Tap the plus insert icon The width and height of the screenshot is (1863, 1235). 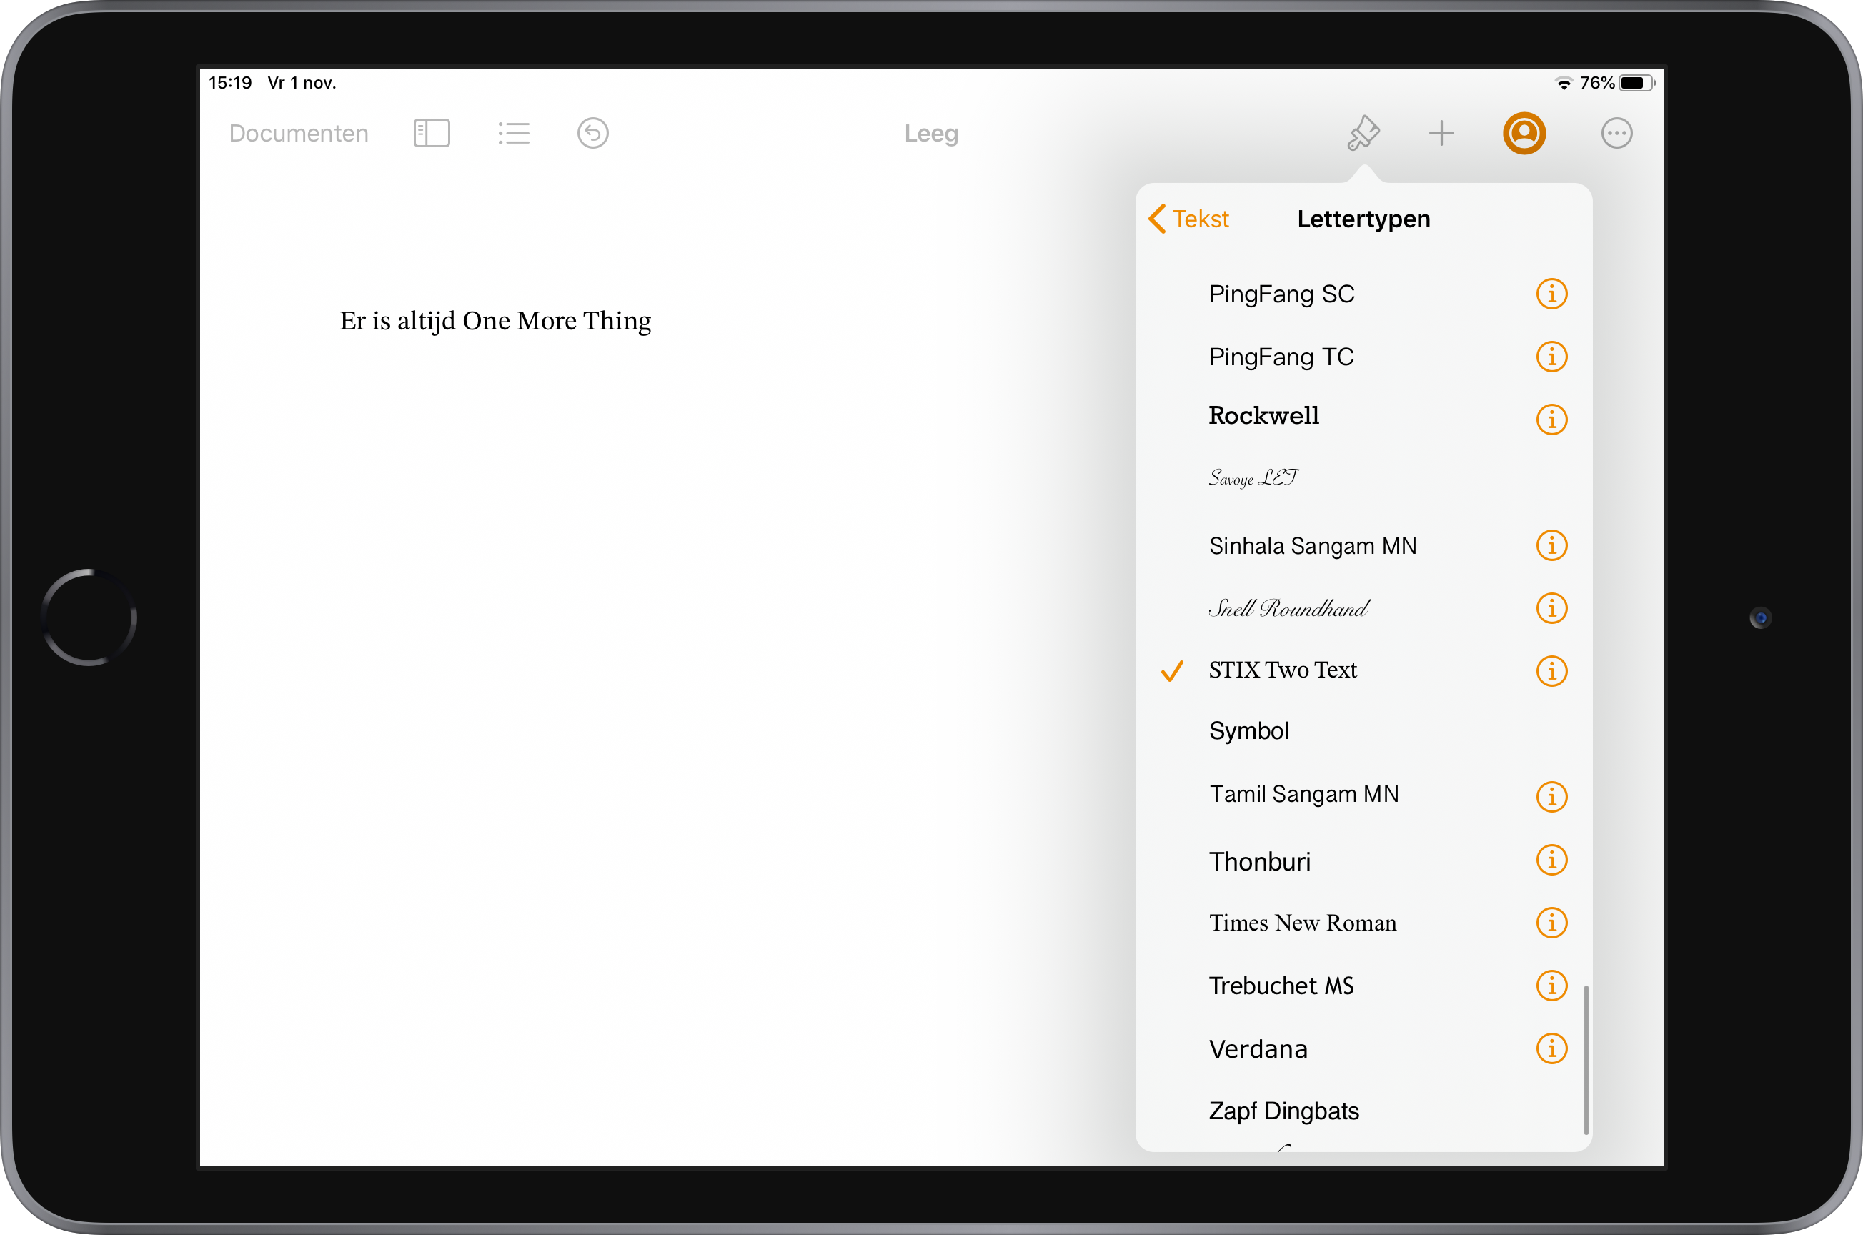pos(1441,133)
